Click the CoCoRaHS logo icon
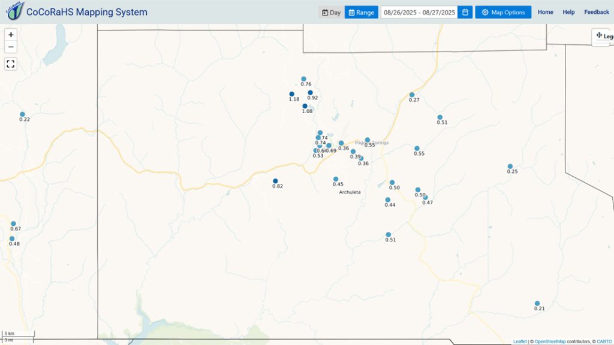This screenshot has width=614, height=345. coord(15,11)
